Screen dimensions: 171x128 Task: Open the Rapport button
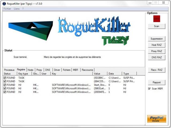(x=157, y=83)
